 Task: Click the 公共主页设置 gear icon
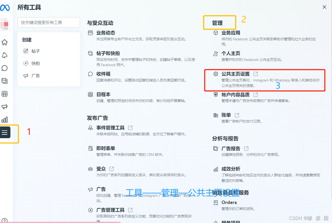pos(216,74)
